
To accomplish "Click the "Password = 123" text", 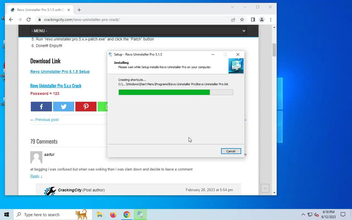I will (x=45, y=94).
